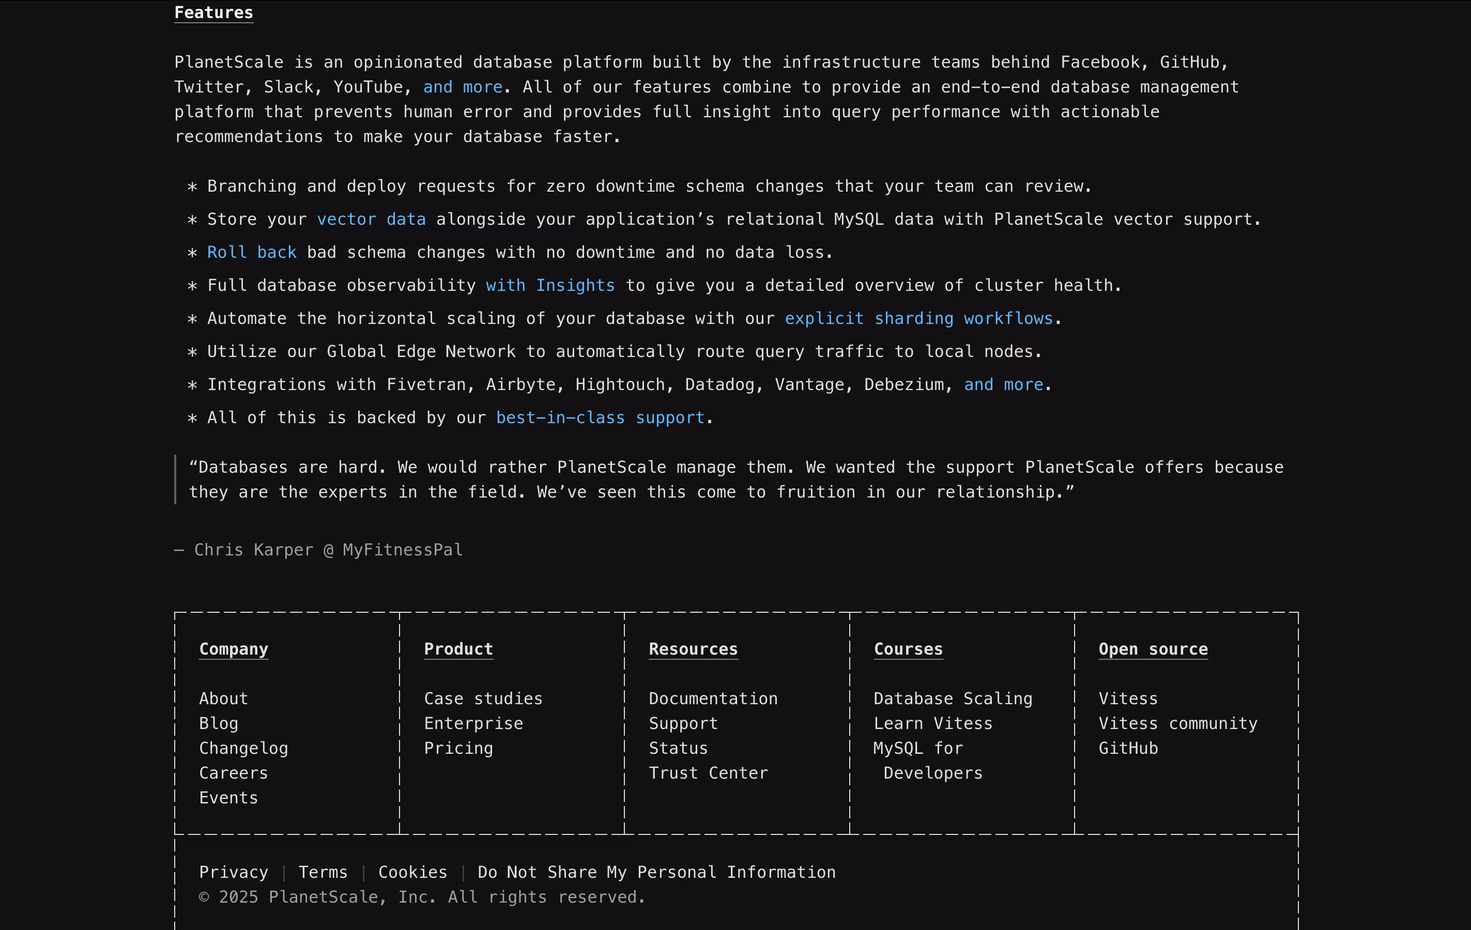
Task: Open the Trust Center link
Action: coord(708,773)
